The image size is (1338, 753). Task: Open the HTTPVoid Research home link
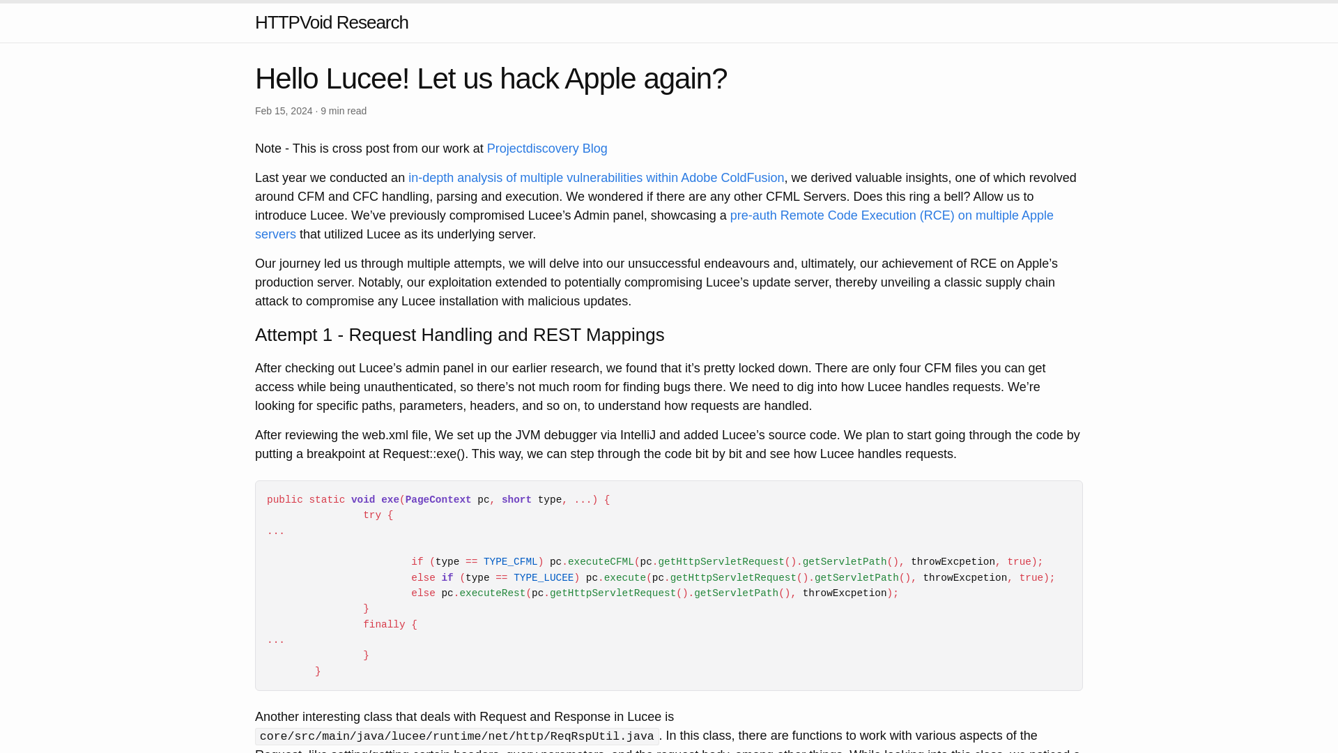(x=331, y=22)
